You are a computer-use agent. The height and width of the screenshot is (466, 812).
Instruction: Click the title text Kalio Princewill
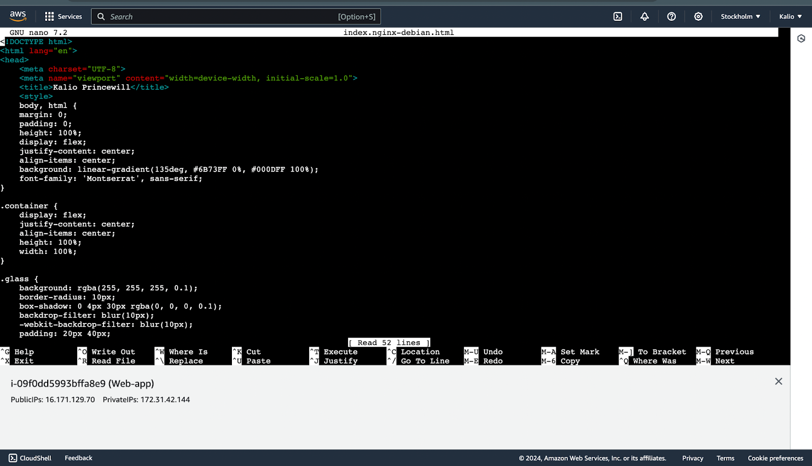pyautogui.click(x=92, y=87)
